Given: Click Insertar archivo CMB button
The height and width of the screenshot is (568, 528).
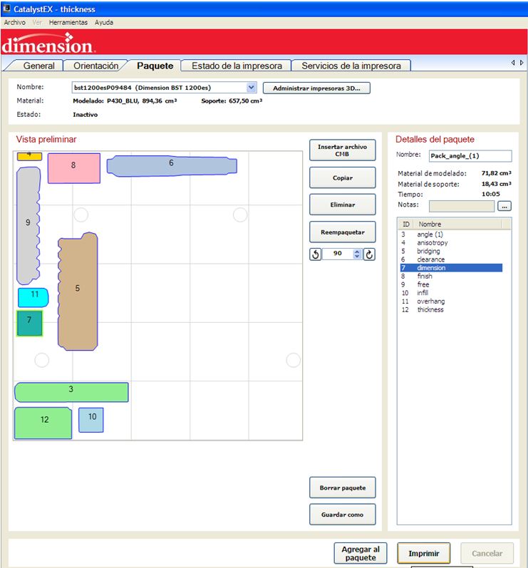Looking at the screenshot, I should coord(342,150).
